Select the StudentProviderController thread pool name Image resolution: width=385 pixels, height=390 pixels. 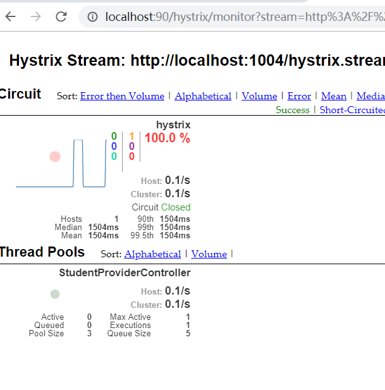(x=125, y=272)
